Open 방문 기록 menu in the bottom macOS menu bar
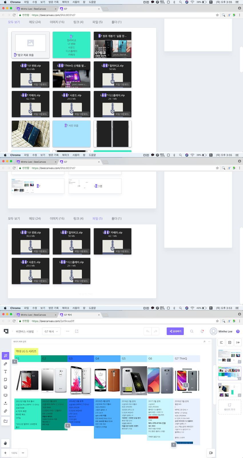 [53, 308]
